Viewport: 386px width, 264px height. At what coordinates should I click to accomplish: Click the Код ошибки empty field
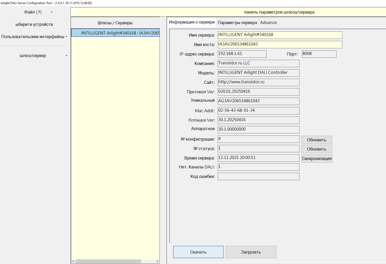258,177
